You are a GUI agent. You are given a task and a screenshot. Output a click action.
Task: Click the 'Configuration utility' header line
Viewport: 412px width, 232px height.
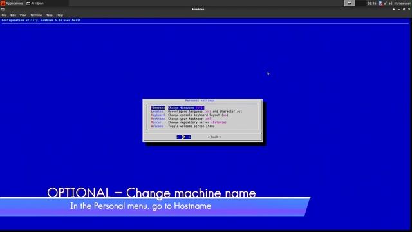point(41,20)
